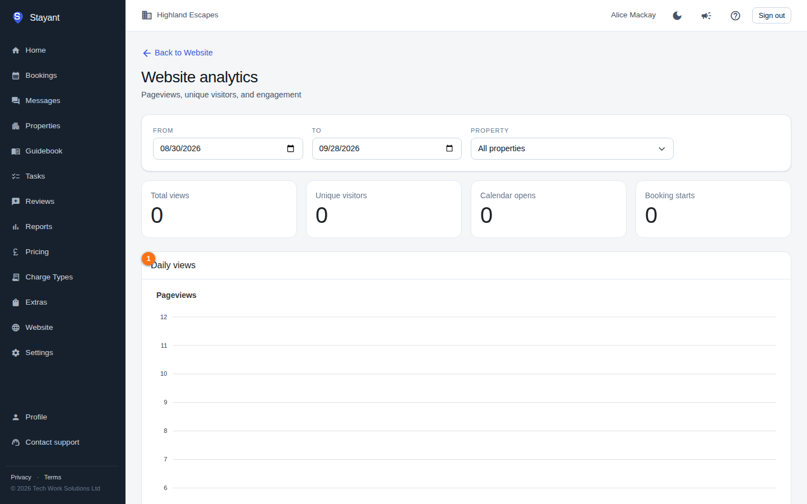
Task: Open calendar picker for To date
Action: tap(449, 148)
